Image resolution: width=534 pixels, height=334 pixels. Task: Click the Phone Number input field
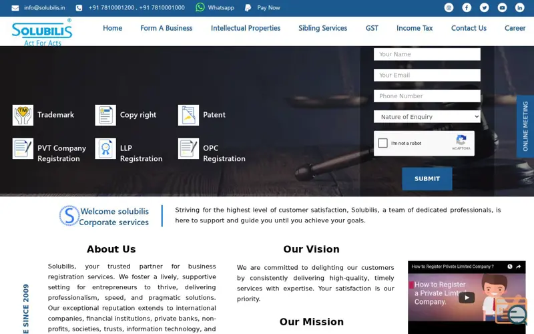coord(427,96)
